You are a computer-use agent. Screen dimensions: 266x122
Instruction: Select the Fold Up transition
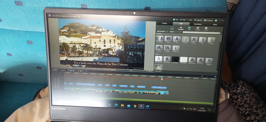[x=194, y=40]
